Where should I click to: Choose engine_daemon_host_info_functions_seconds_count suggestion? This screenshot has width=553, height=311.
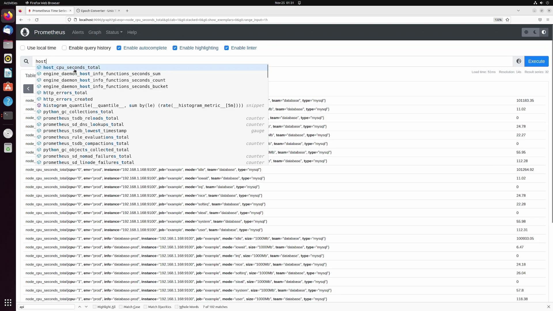click(x=152, y=80)
